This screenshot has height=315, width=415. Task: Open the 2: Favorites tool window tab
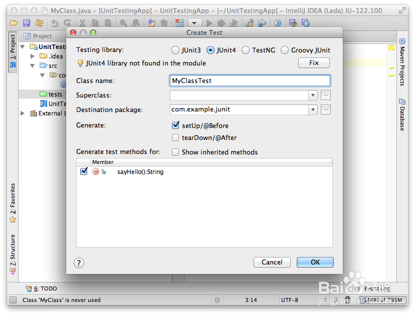point(13,203)
